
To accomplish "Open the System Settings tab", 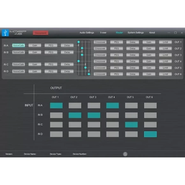I will [x=136, y=32].
